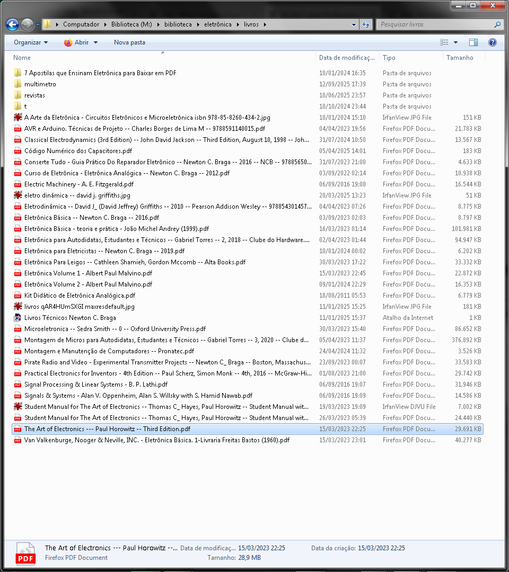Refresh the livros folder view
Image resolution: width=509 pixels, height=572 pixels.
(366, 24)
